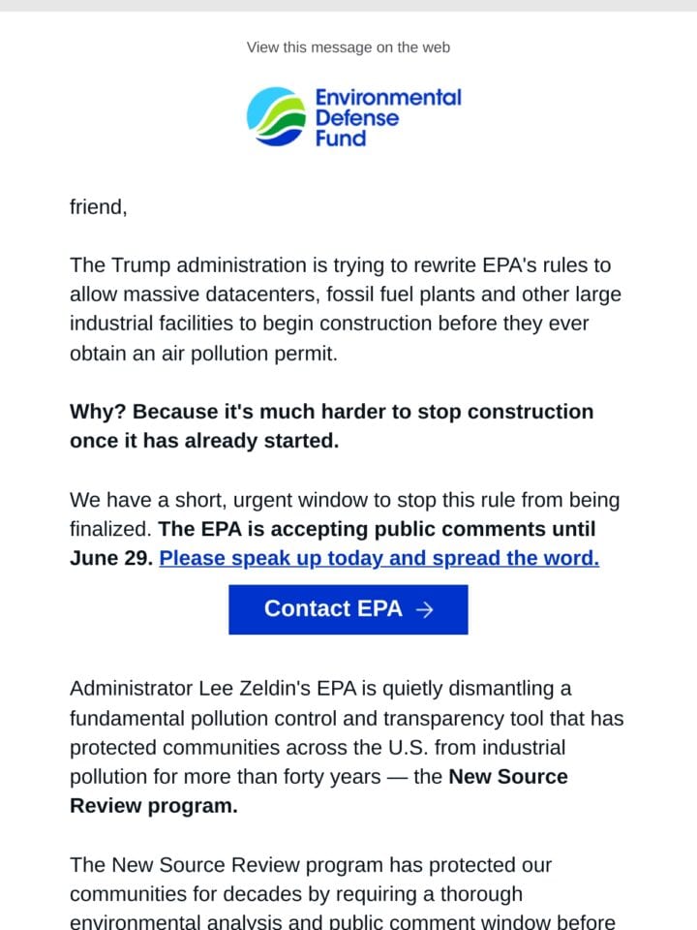Click the 'The Trump administration is trying' paragraph
This screenshot has width=697, height=930.
pos(347,309)
